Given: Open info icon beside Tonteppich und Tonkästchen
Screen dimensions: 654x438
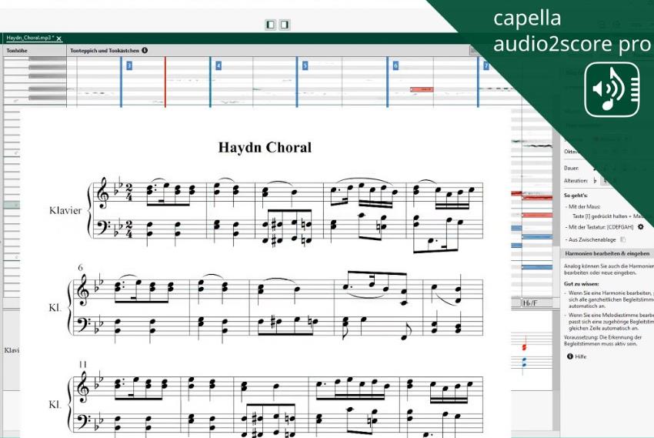Looking at the screenshot, I should click(x=145, y=51).
